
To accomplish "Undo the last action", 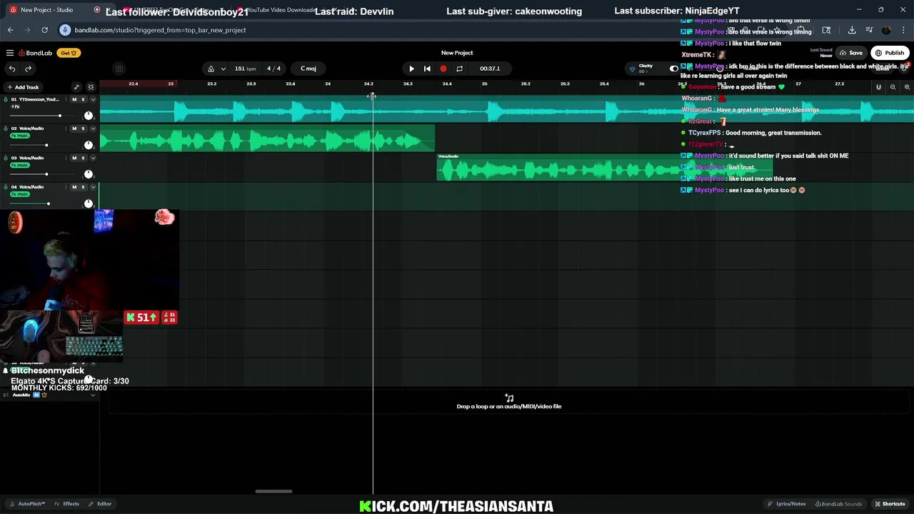I will click(12, 69).
